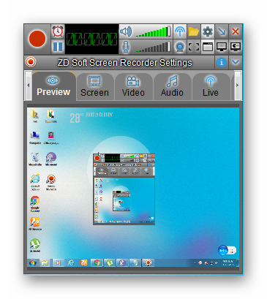Click the green uTorrent desktop icon in preview
This screenshot has height=299, width=267.
(35, 245)
